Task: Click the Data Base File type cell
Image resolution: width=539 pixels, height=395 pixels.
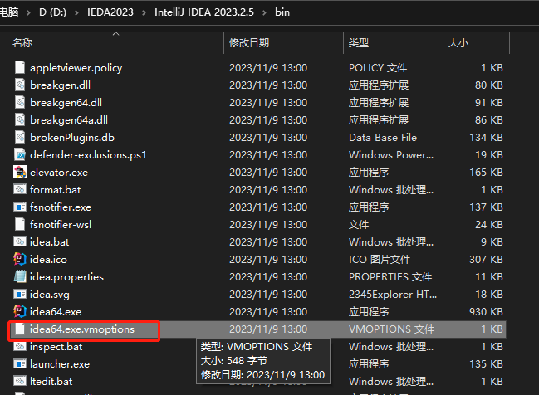Action: pyautogui.click(x=383, y=138)
